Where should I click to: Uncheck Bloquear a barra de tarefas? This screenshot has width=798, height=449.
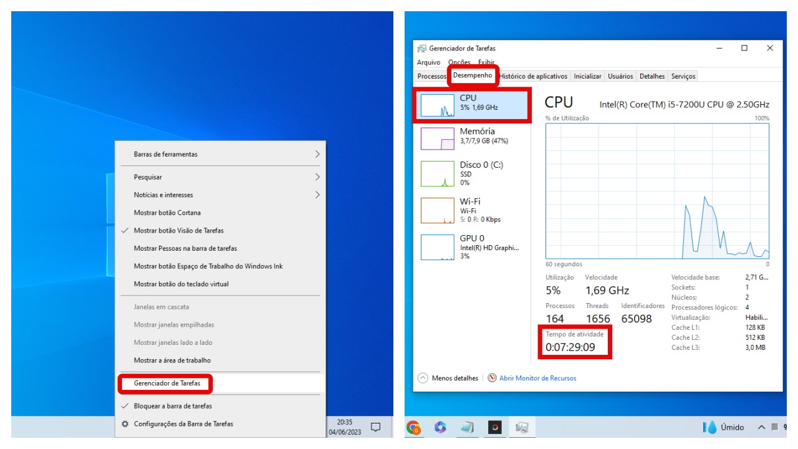(x=220, y=406)
